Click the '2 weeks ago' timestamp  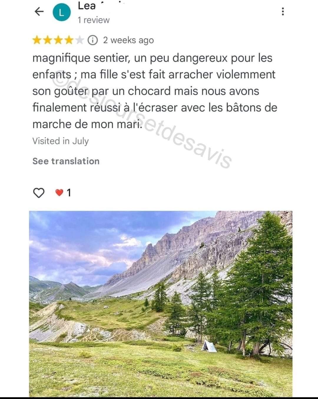128,40
